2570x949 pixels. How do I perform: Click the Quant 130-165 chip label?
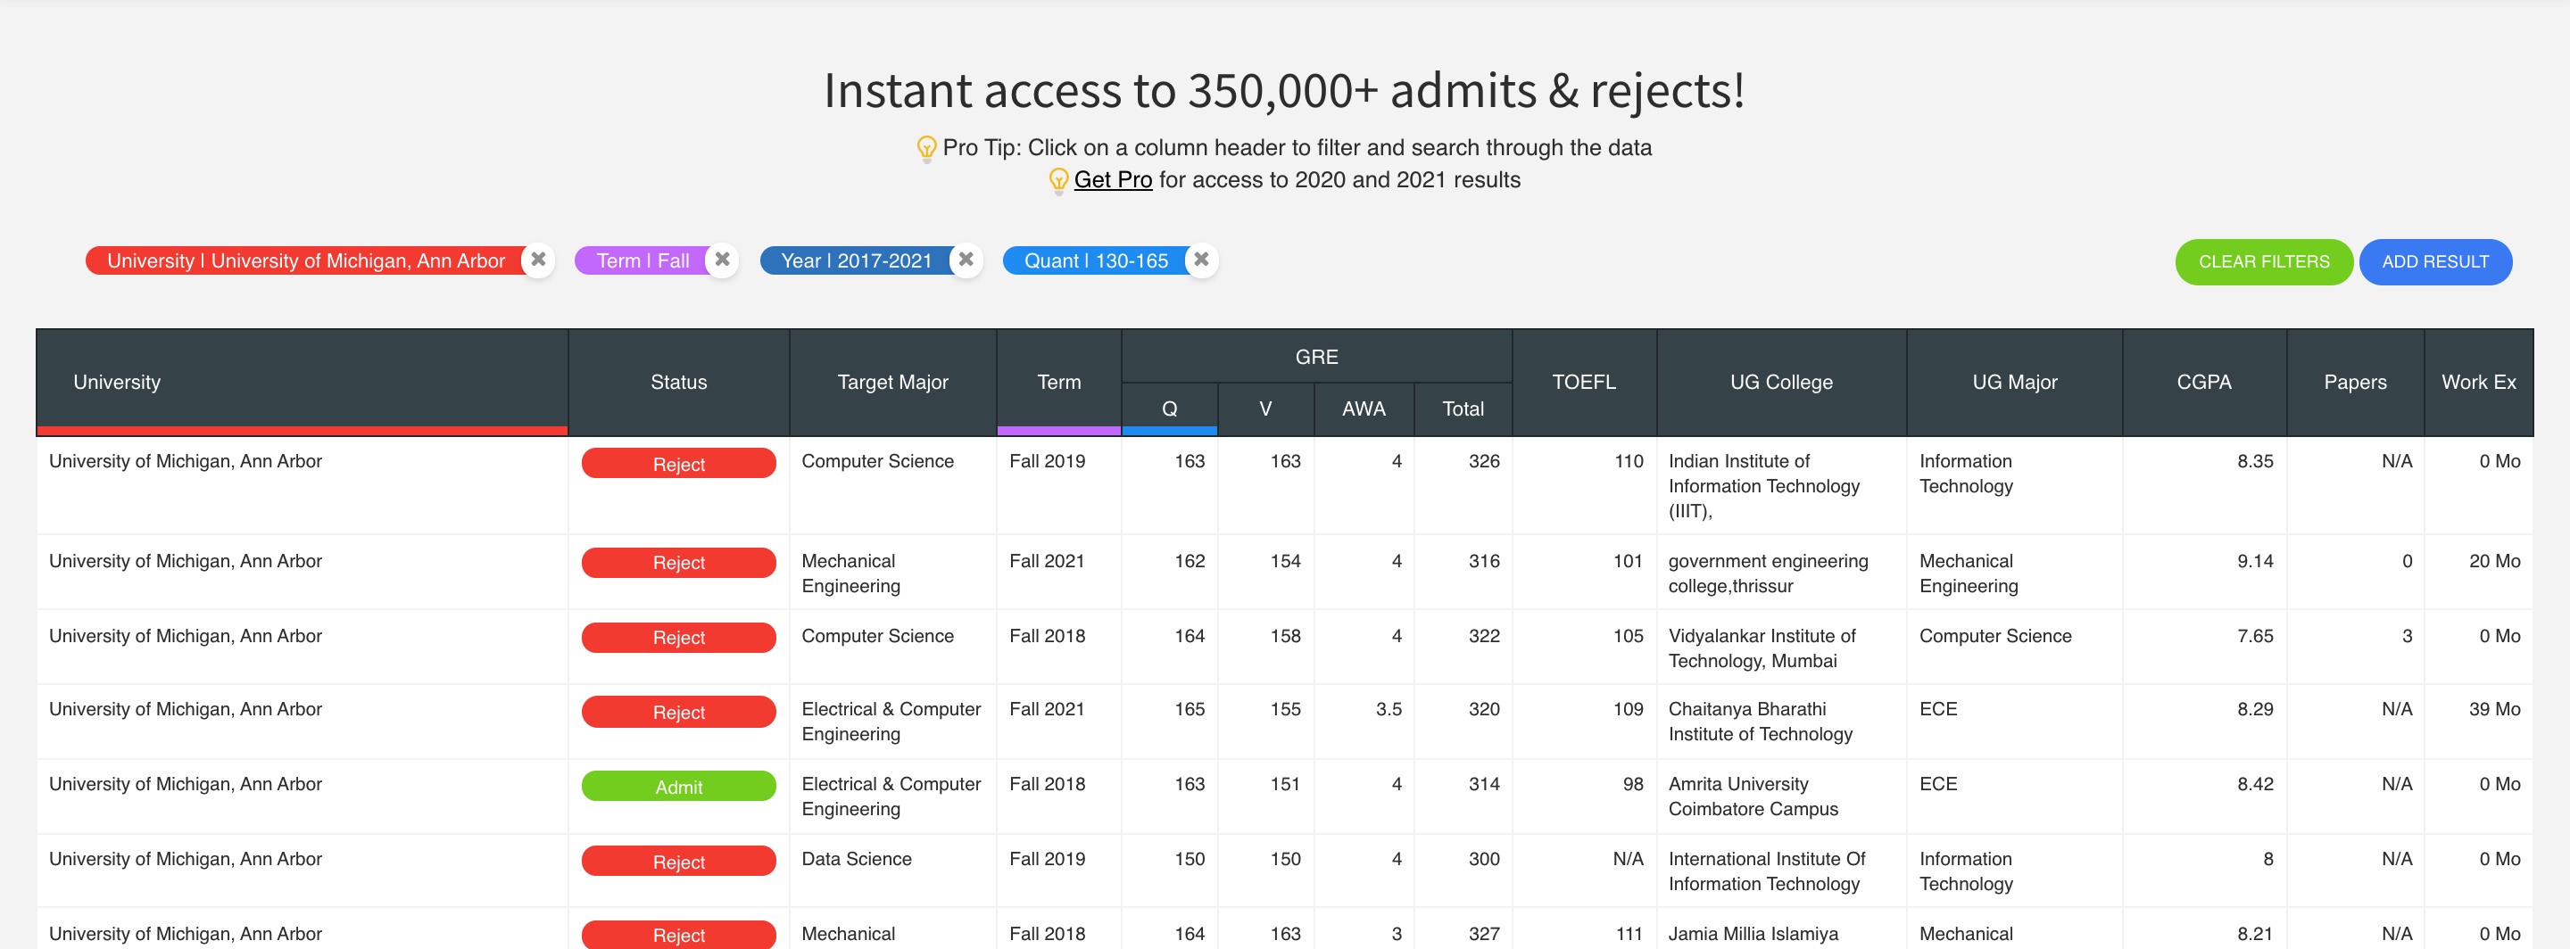pos(1097,261)
